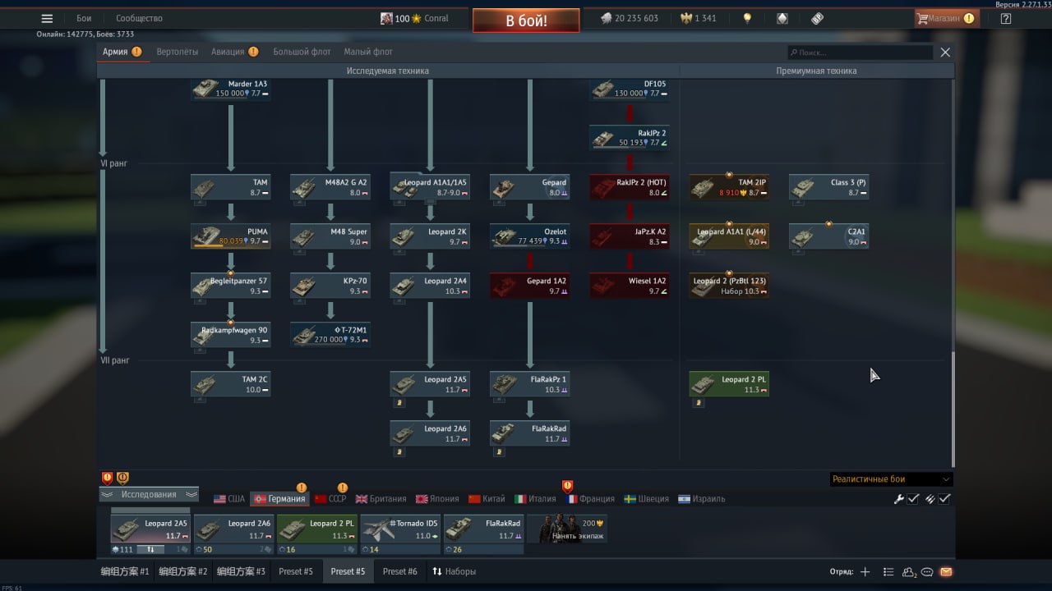Focus the research tree search field
Image resolution: width=1052 pixels, height=591 pixels.
[x=860, y=53]
